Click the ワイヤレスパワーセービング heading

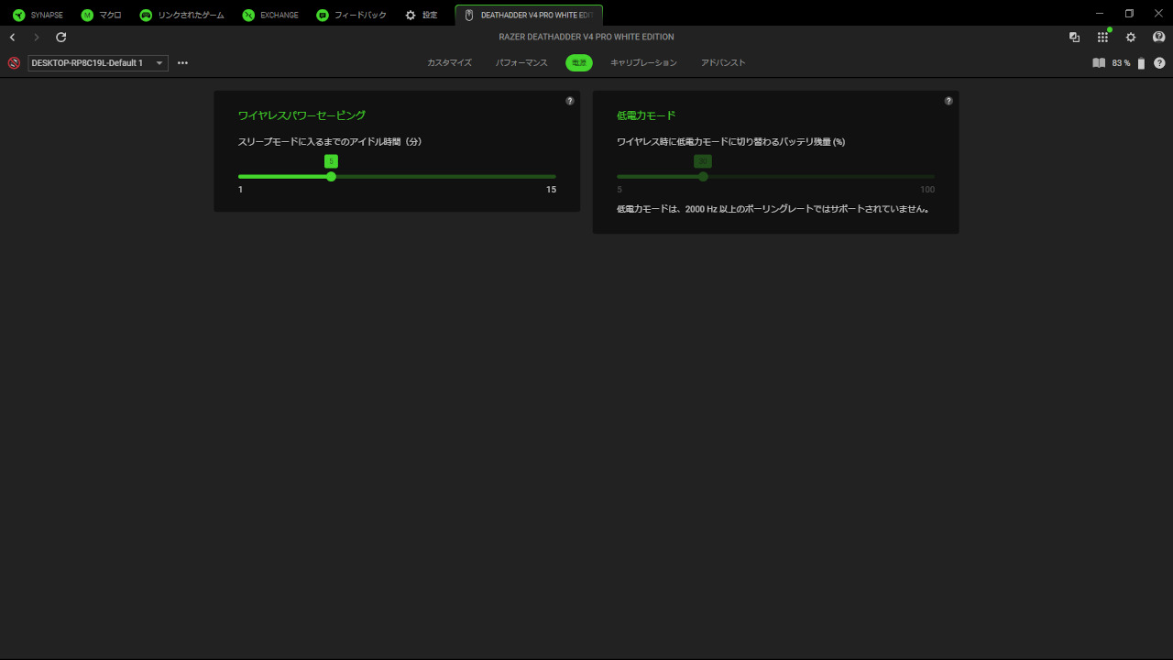(x=301, y=115)
